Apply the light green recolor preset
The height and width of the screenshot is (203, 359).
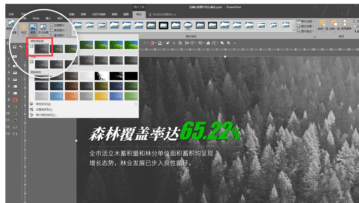tap(131, 96)
